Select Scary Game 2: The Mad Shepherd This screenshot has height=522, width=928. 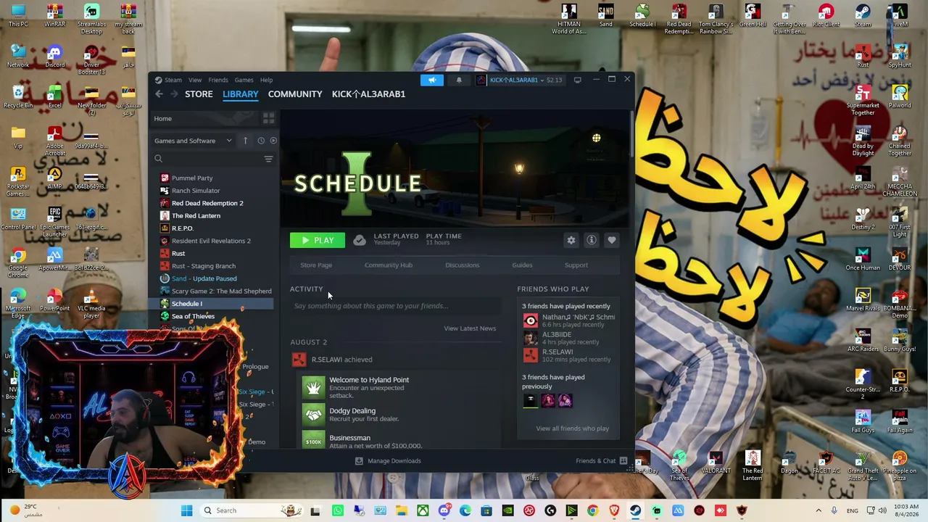pos(222,291)
